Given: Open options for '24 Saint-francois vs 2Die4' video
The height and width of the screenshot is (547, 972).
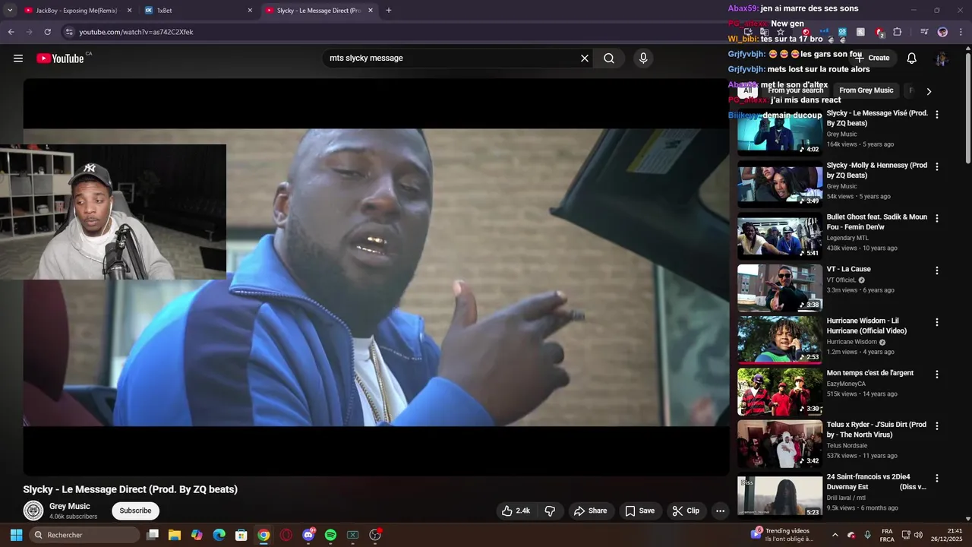Looking at the screenshot, I should [x=937, y=479].
